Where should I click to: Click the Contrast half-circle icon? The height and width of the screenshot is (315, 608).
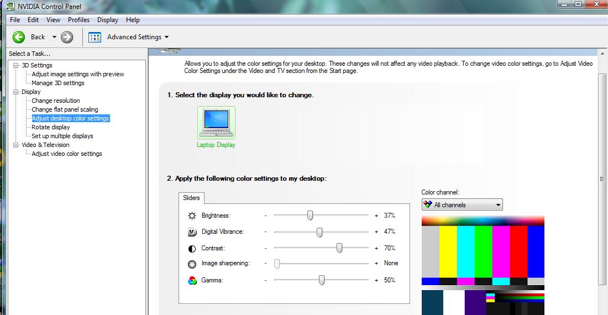pos(192,248)
